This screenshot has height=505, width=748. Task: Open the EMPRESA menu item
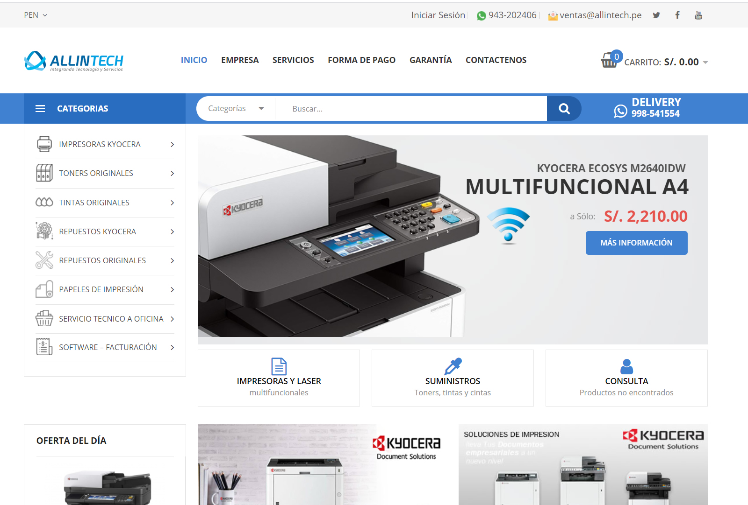pyautogui.click(x=240, y=60)
